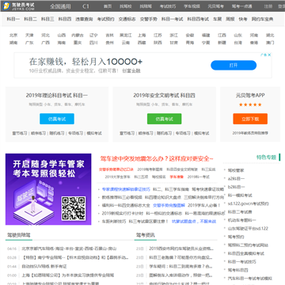Open the 科目四全真模拟考试 link
This screenshot has width=285, height=285.
(246, 253)
